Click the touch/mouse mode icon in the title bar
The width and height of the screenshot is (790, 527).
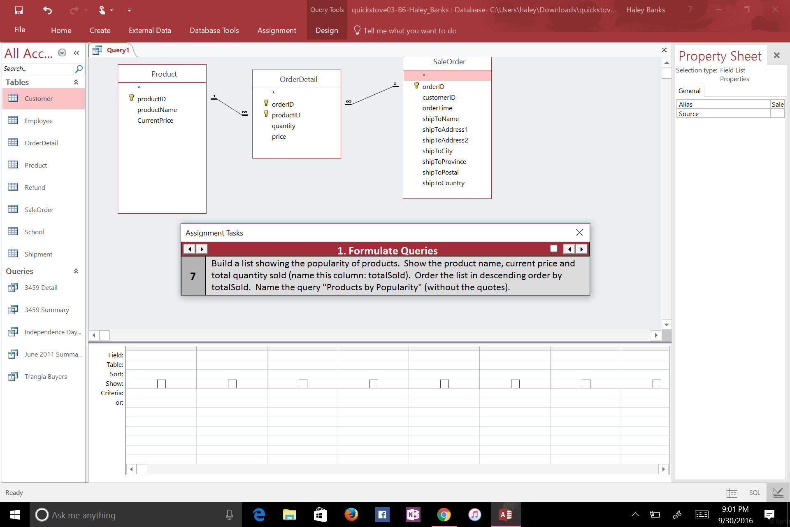tap(102, 10)
